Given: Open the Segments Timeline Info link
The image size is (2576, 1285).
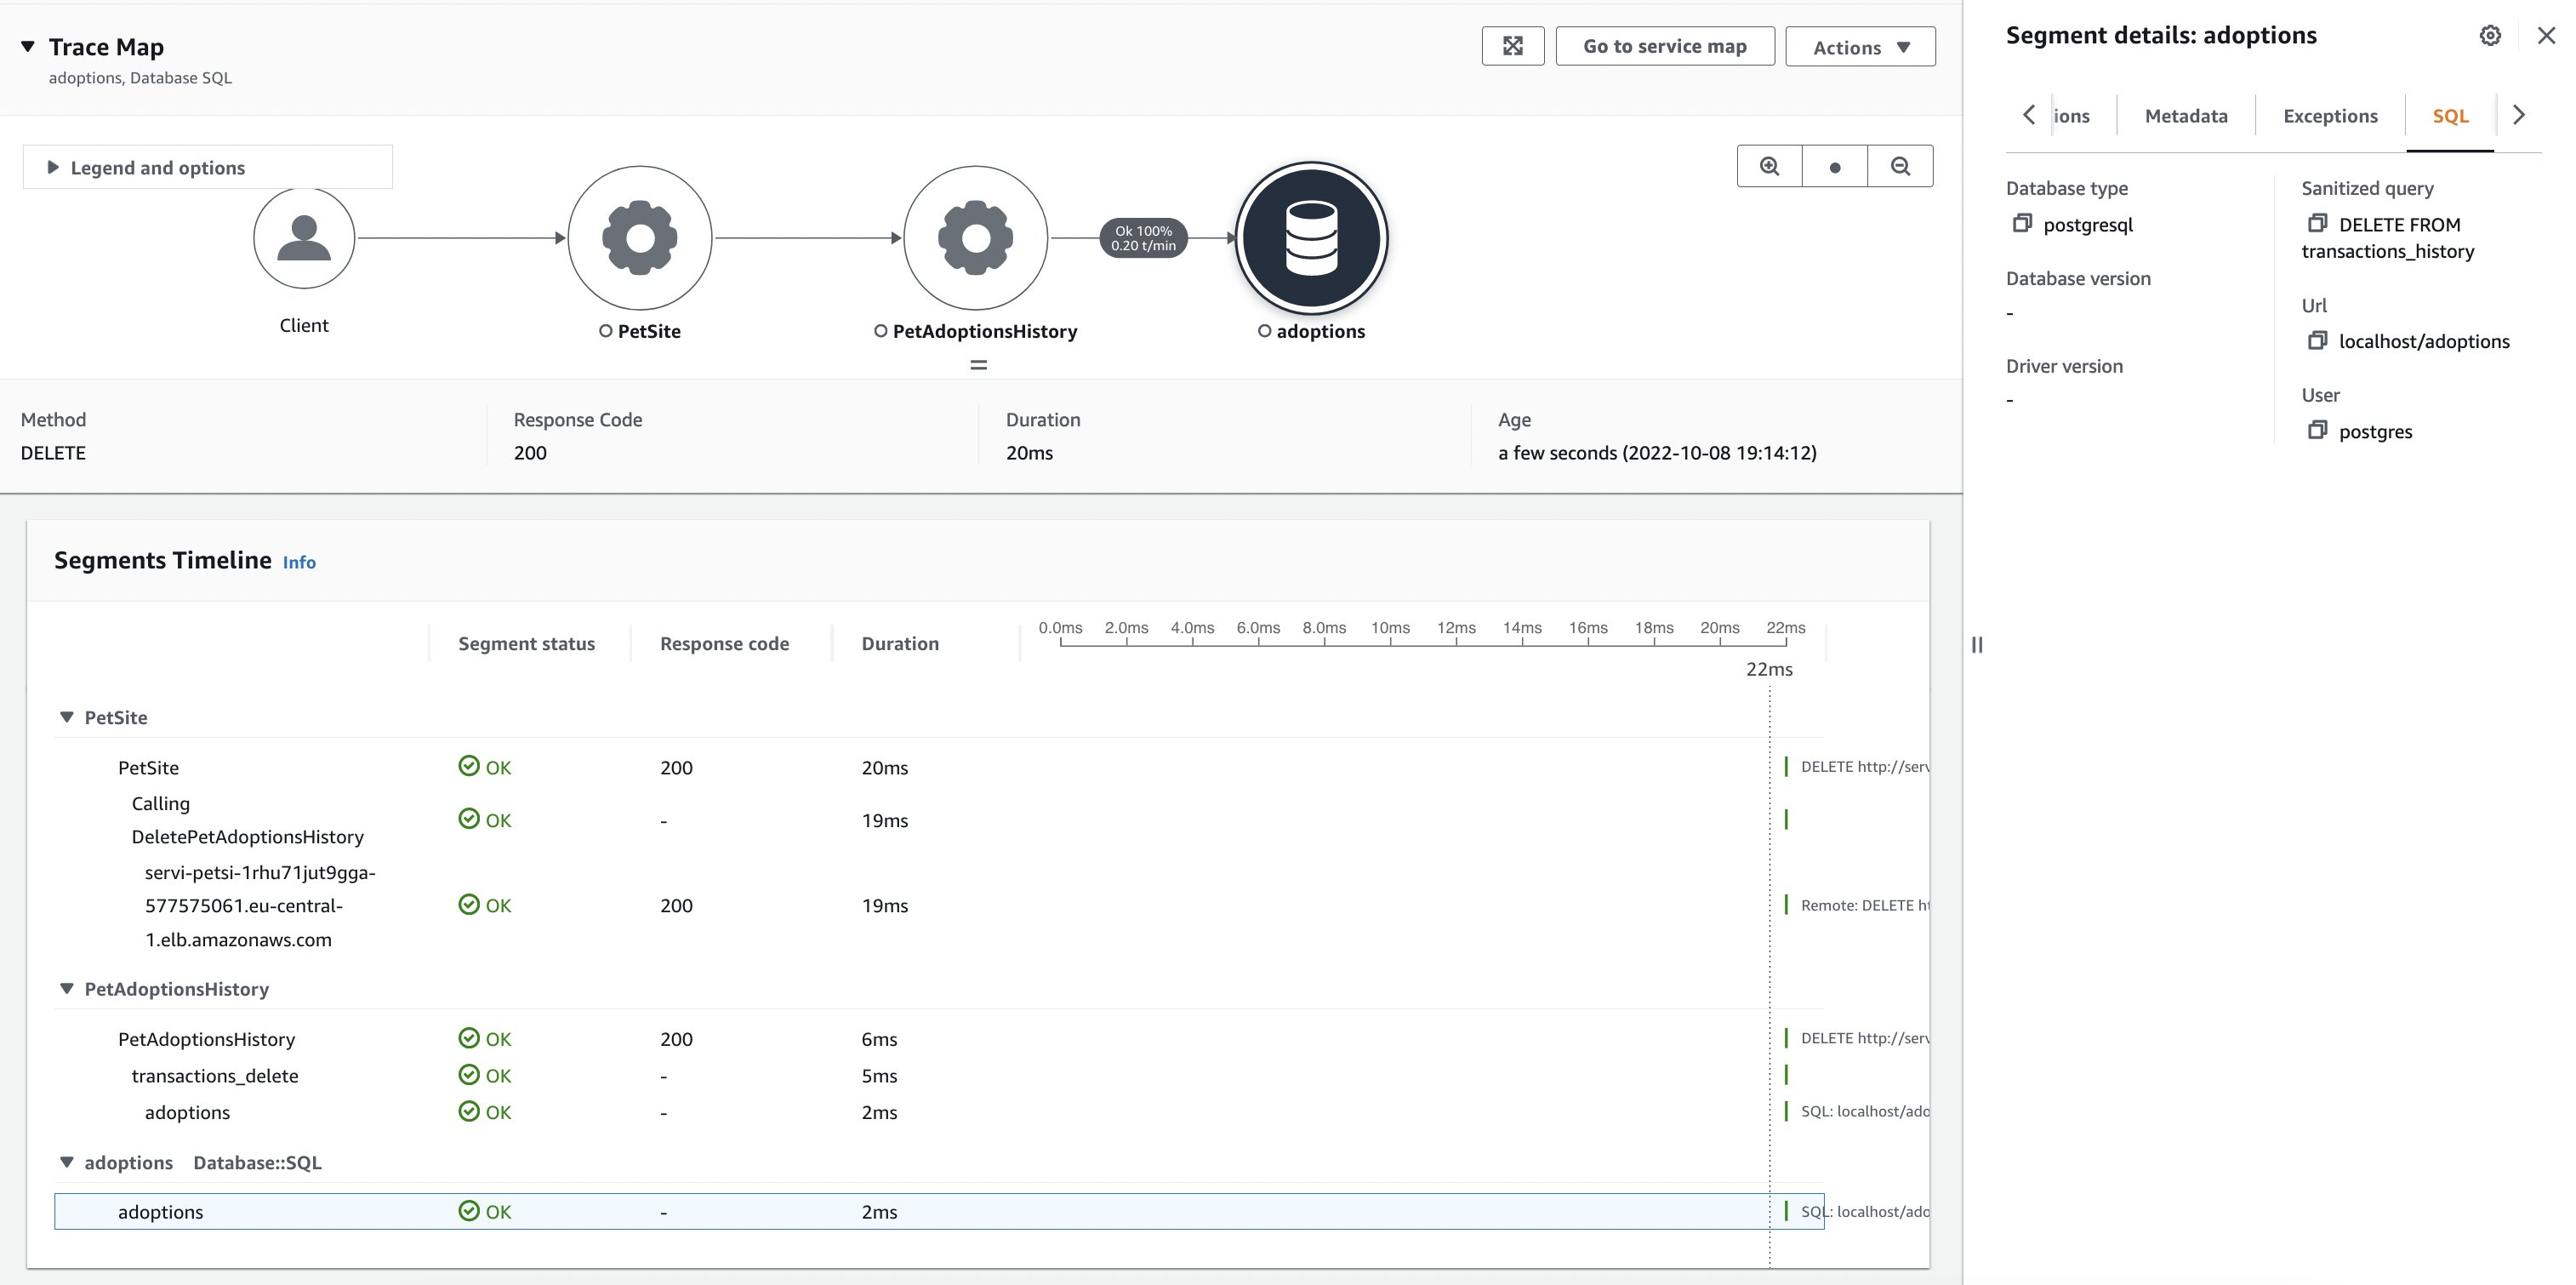Looking at the screenshot, I should coord(299,562).
